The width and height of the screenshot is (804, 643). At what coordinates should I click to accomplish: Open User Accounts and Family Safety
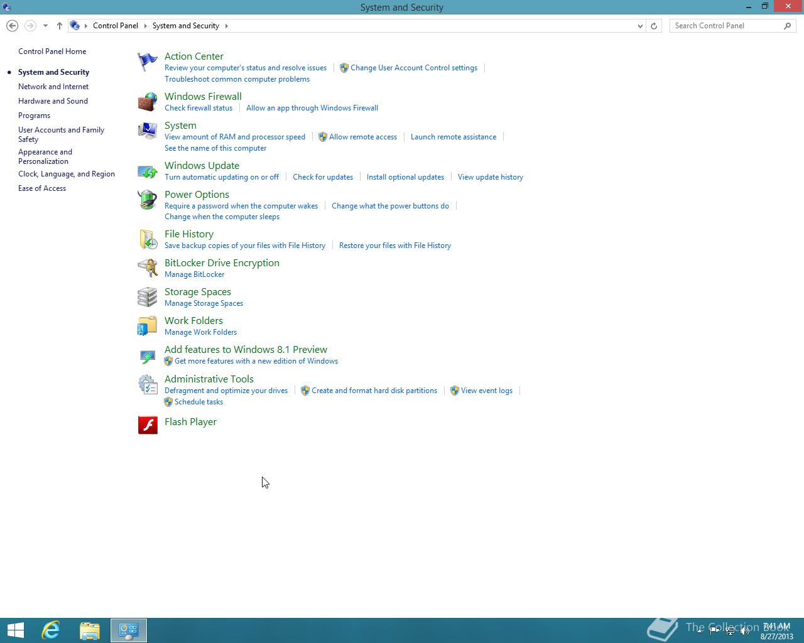tap(61, 134)
